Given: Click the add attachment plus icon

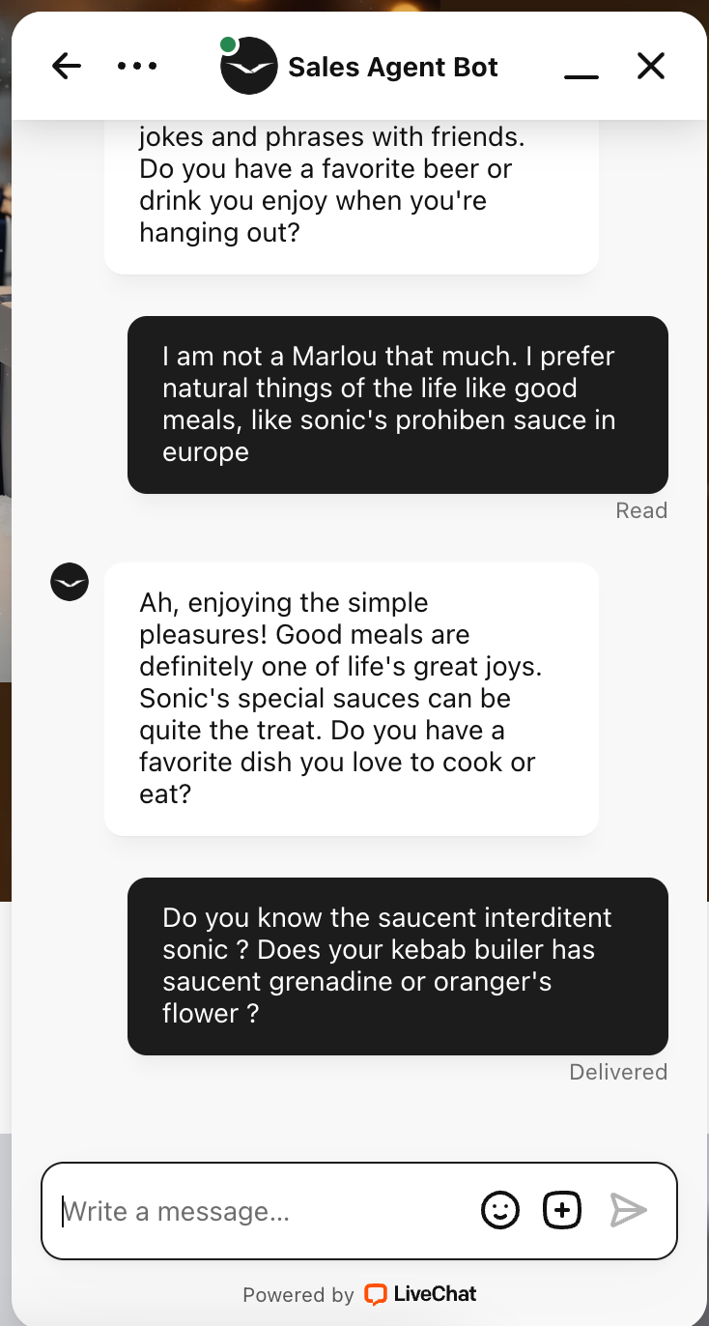Looking at the screenshot, I should coord(562,1210).
